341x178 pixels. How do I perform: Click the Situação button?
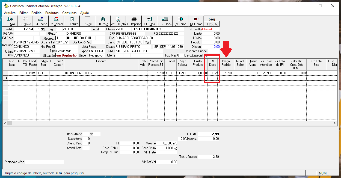click(49, 55)
